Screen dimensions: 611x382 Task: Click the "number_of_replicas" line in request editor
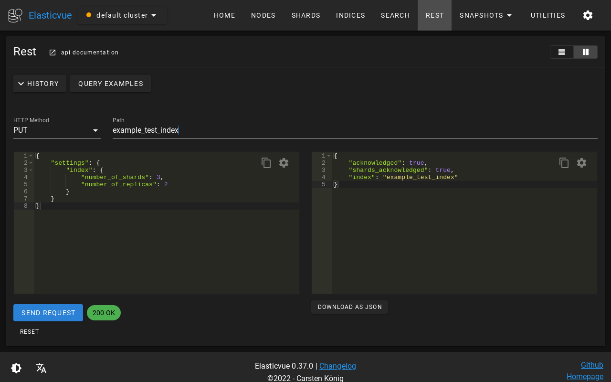click(x=124, y=184)
